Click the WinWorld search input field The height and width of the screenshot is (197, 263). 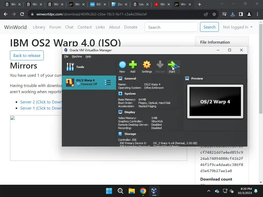coord(171,27)
